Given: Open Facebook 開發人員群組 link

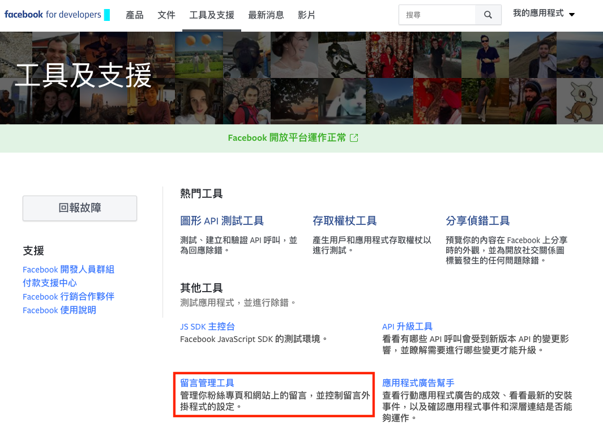Looking at the screenshot, I should tap(69, 269).
